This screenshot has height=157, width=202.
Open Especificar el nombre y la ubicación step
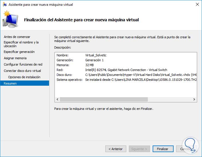(21, 44)
